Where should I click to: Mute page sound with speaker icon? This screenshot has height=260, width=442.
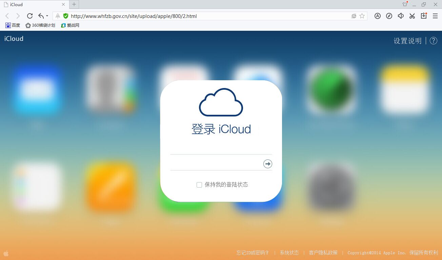tap(401, 16)
